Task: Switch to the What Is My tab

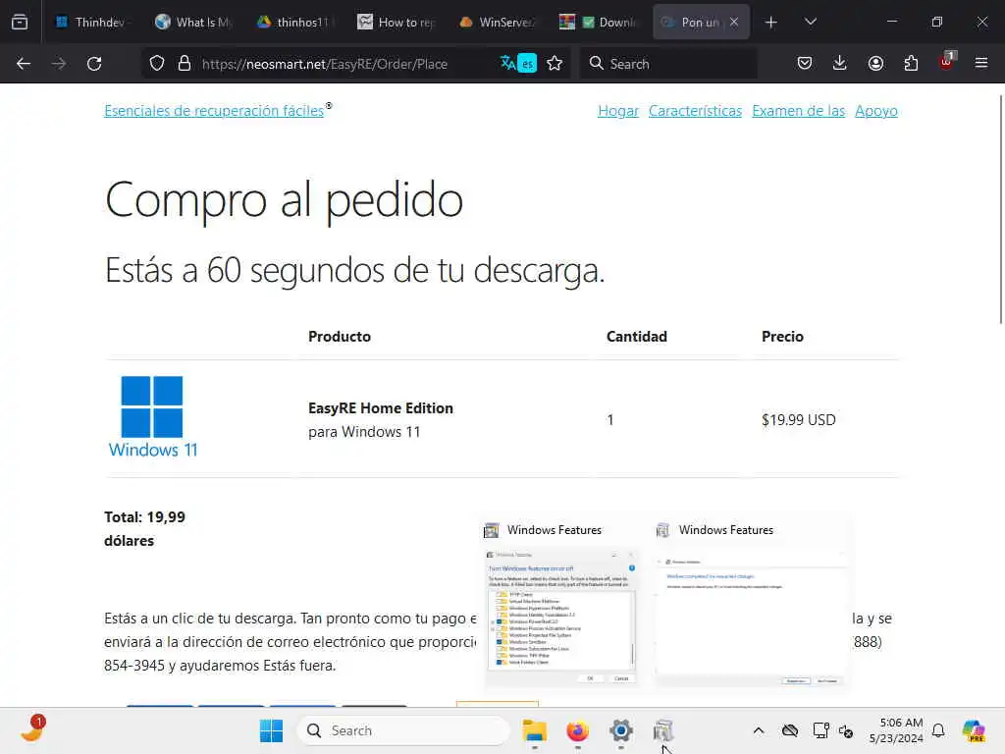Action: [192, 23]
